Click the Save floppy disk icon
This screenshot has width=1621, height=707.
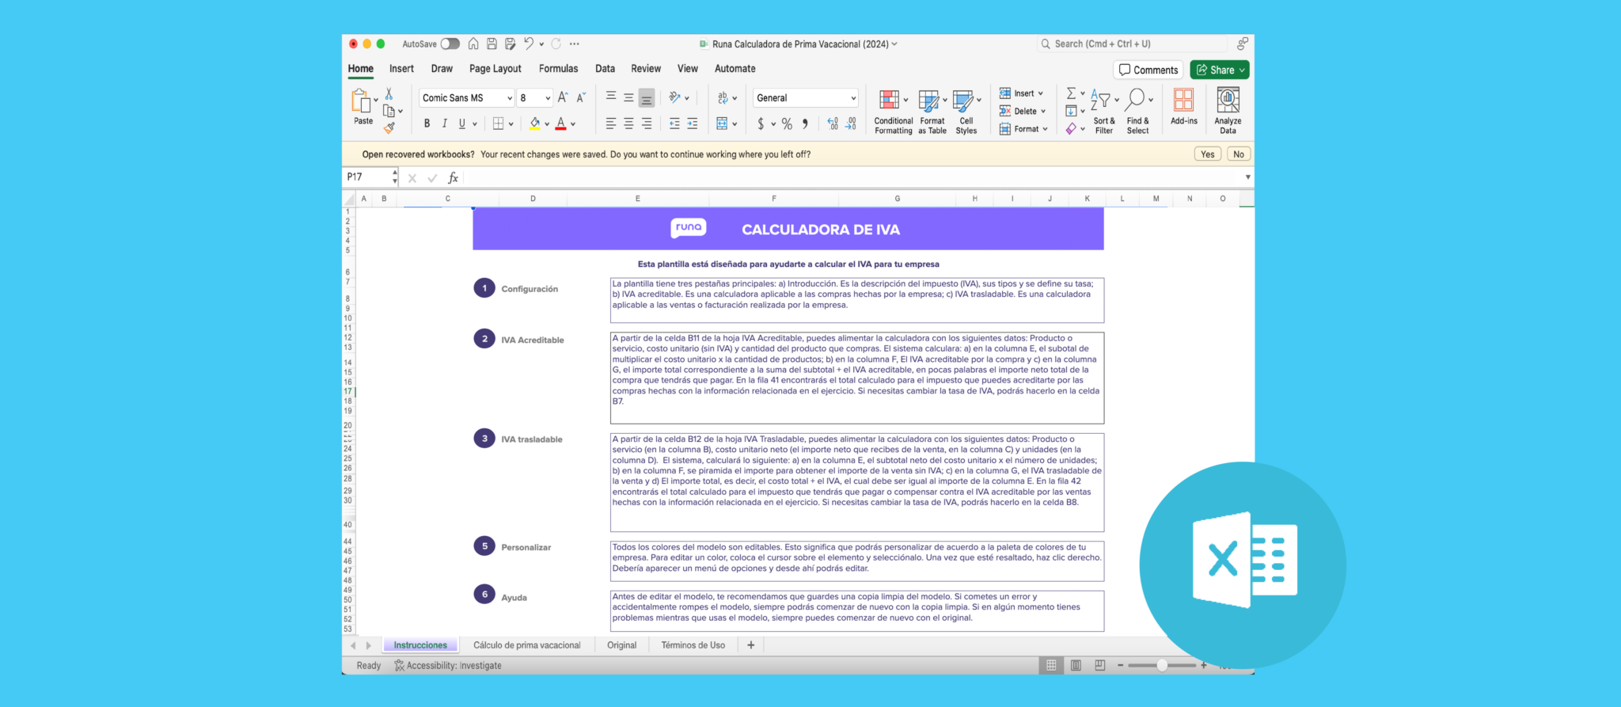(x=492, y=44)
